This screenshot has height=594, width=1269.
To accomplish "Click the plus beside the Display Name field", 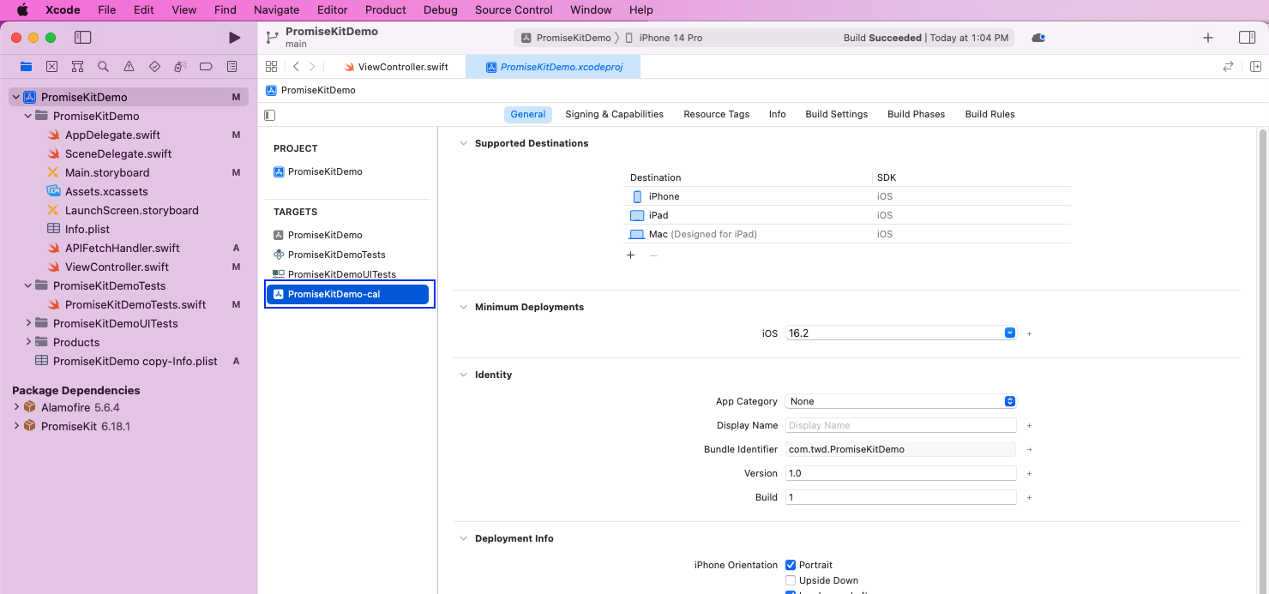I will click(x=1029, y=425).
